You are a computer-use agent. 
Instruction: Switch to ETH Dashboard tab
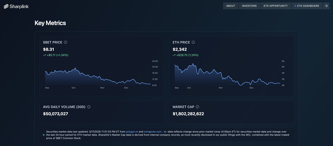(x=307, y=6)
